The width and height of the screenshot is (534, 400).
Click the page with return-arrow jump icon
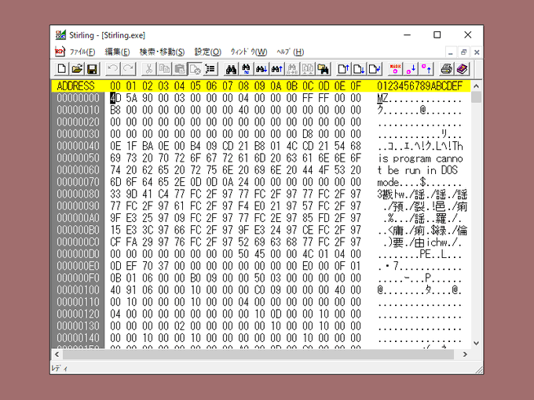374,69
